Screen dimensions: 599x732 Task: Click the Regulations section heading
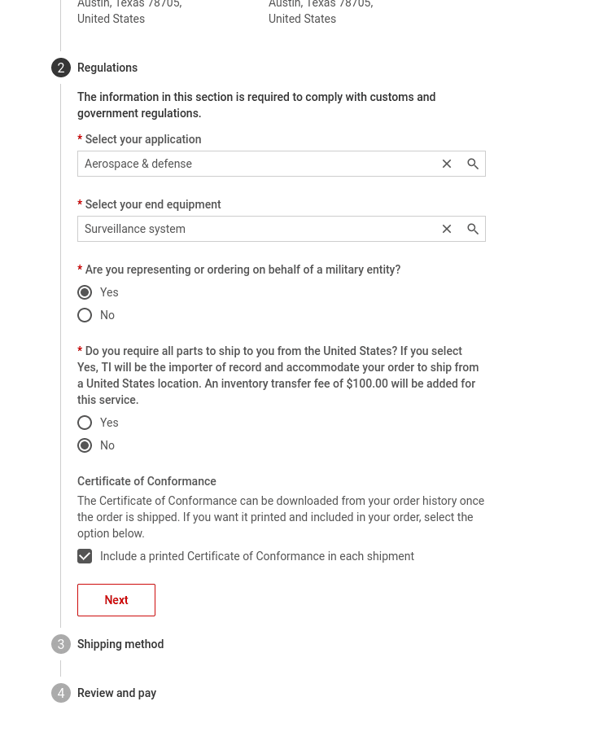tap(107, 68)
